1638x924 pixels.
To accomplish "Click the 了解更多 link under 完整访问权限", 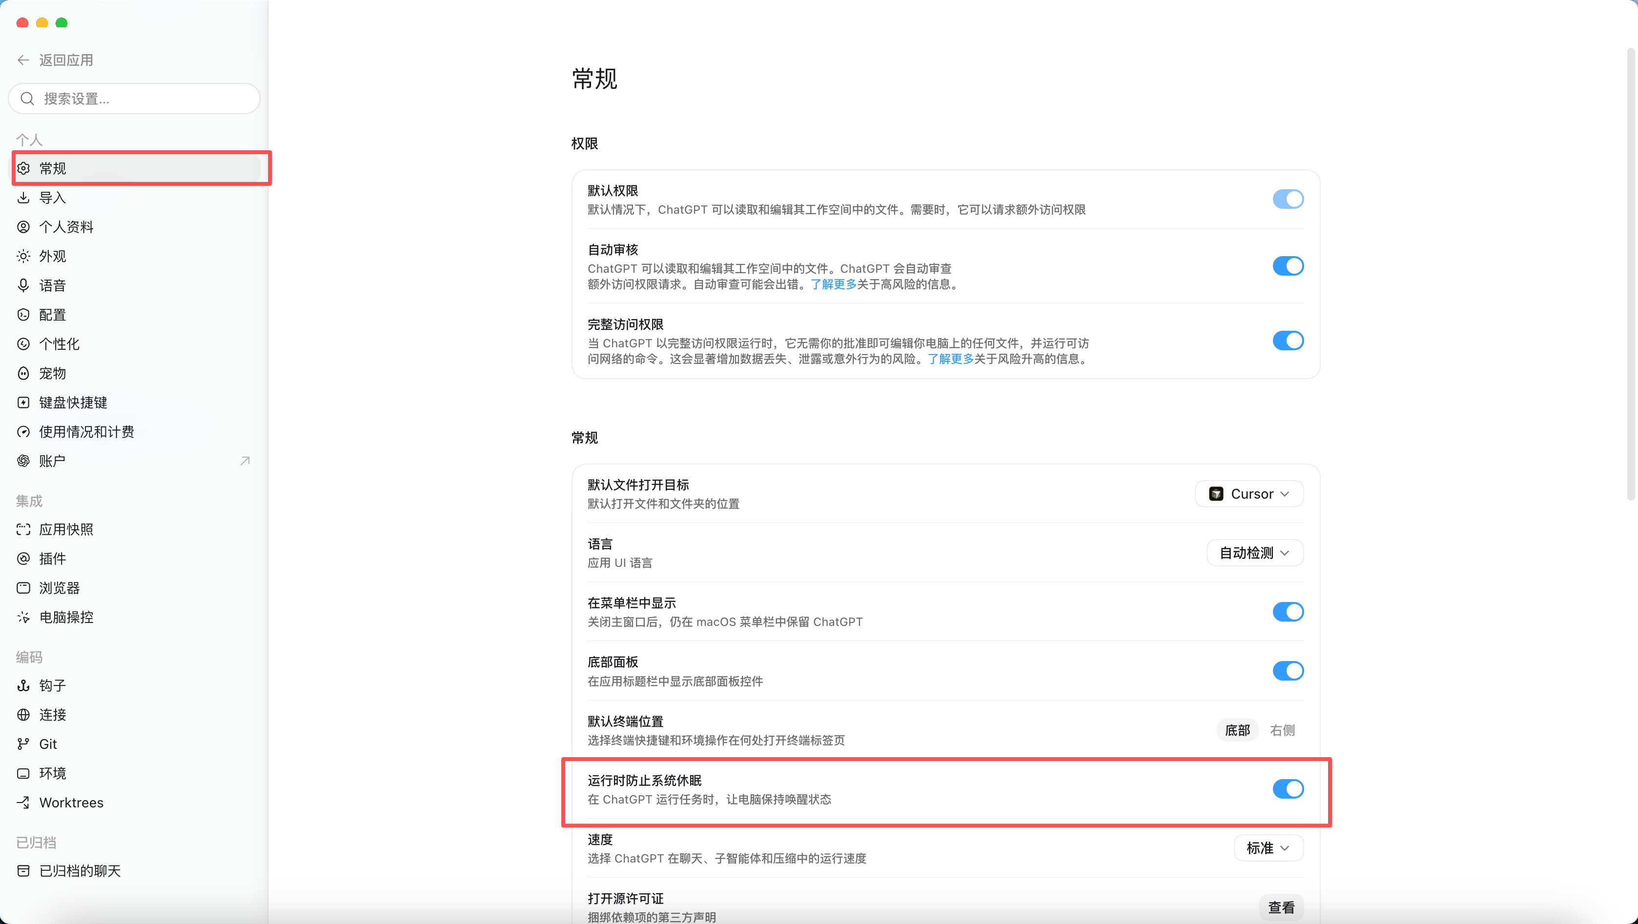I will [951, 359].
